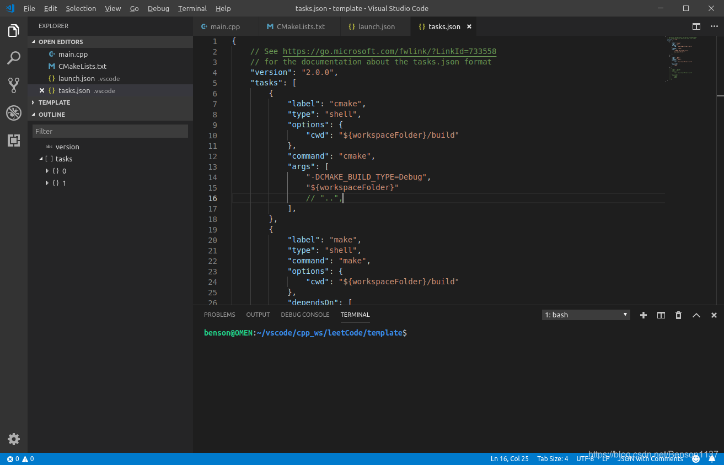Follow the go.microsoft.com documentation link
Image resolution: width=724 pixels, height=465 pixels.
[x=389, y=51]
